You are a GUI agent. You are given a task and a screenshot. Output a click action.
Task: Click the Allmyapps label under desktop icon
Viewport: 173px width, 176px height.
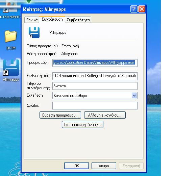[11, 79]
